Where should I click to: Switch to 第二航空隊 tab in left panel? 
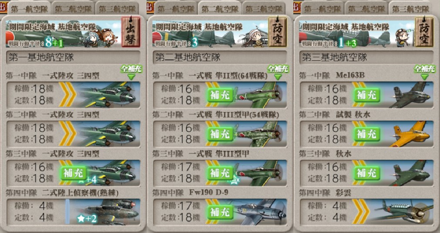pos(73,8)
